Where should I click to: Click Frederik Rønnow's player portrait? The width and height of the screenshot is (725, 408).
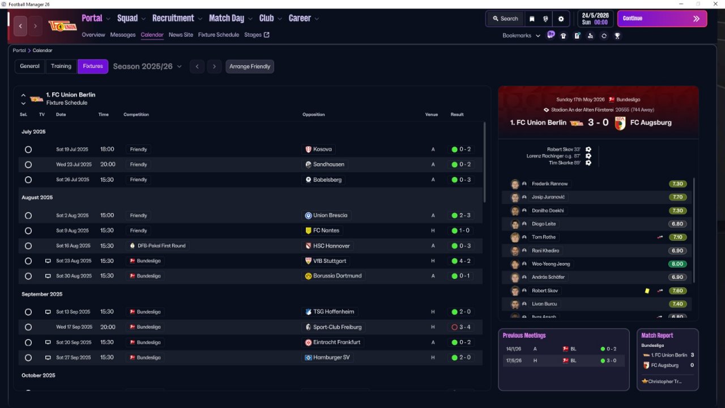[x=515, y=184]
